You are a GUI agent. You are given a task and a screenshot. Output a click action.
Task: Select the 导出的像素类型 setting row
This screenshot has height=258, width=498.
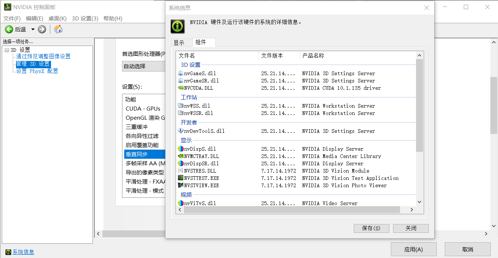click(145, 172)
